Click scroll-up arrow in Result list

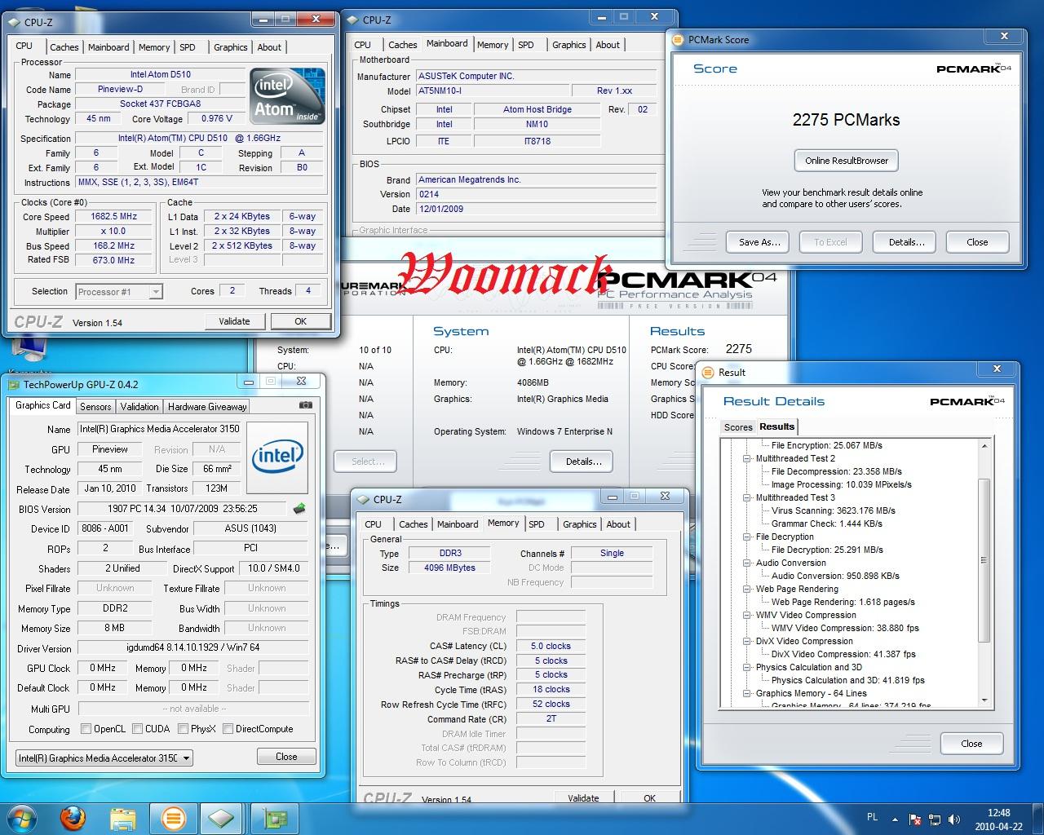(984, 446)
